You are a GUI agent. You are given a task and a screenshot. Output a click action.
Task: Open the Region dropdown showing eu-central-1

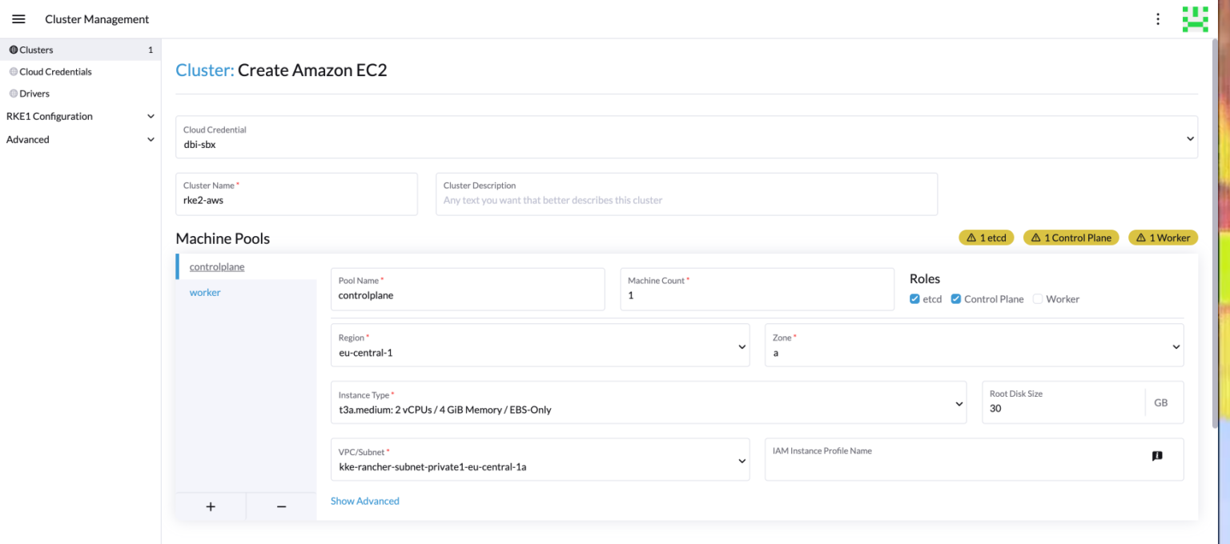coord(540,346)
